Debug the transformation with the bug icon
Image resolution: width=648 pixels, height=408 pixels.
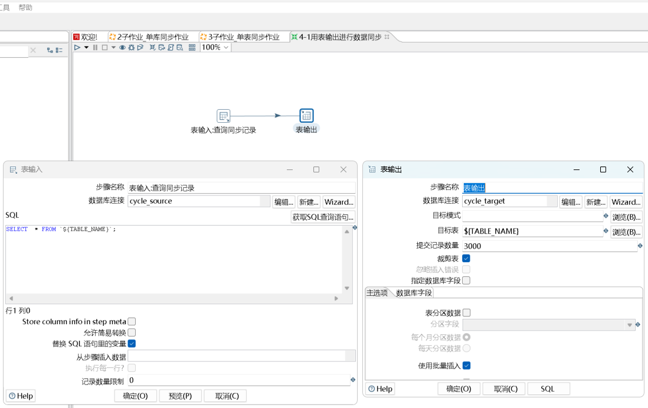tap(132, 48)
